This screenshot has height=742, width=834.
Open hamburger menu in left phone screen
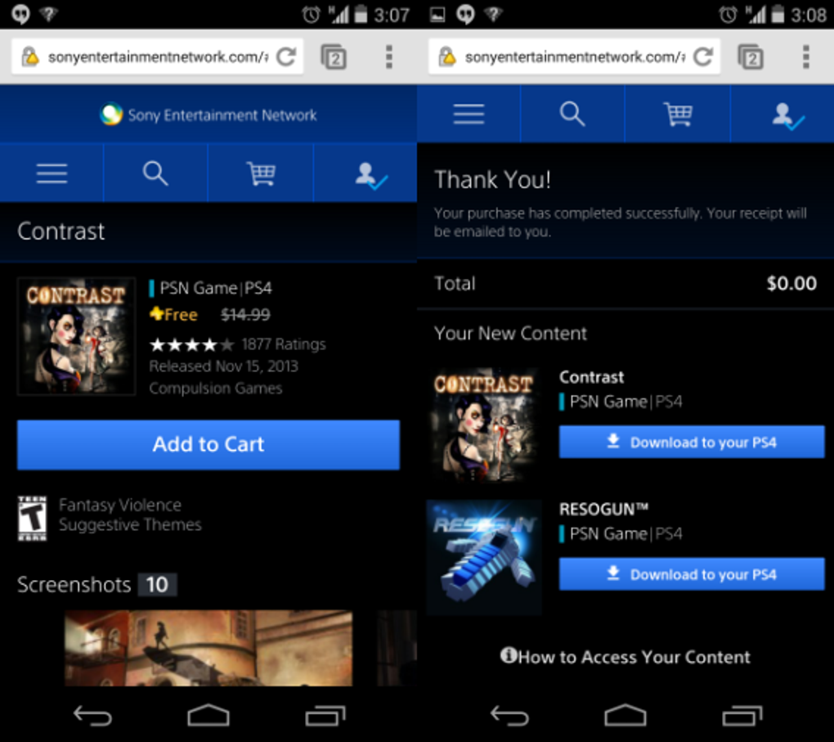point(52,173)
